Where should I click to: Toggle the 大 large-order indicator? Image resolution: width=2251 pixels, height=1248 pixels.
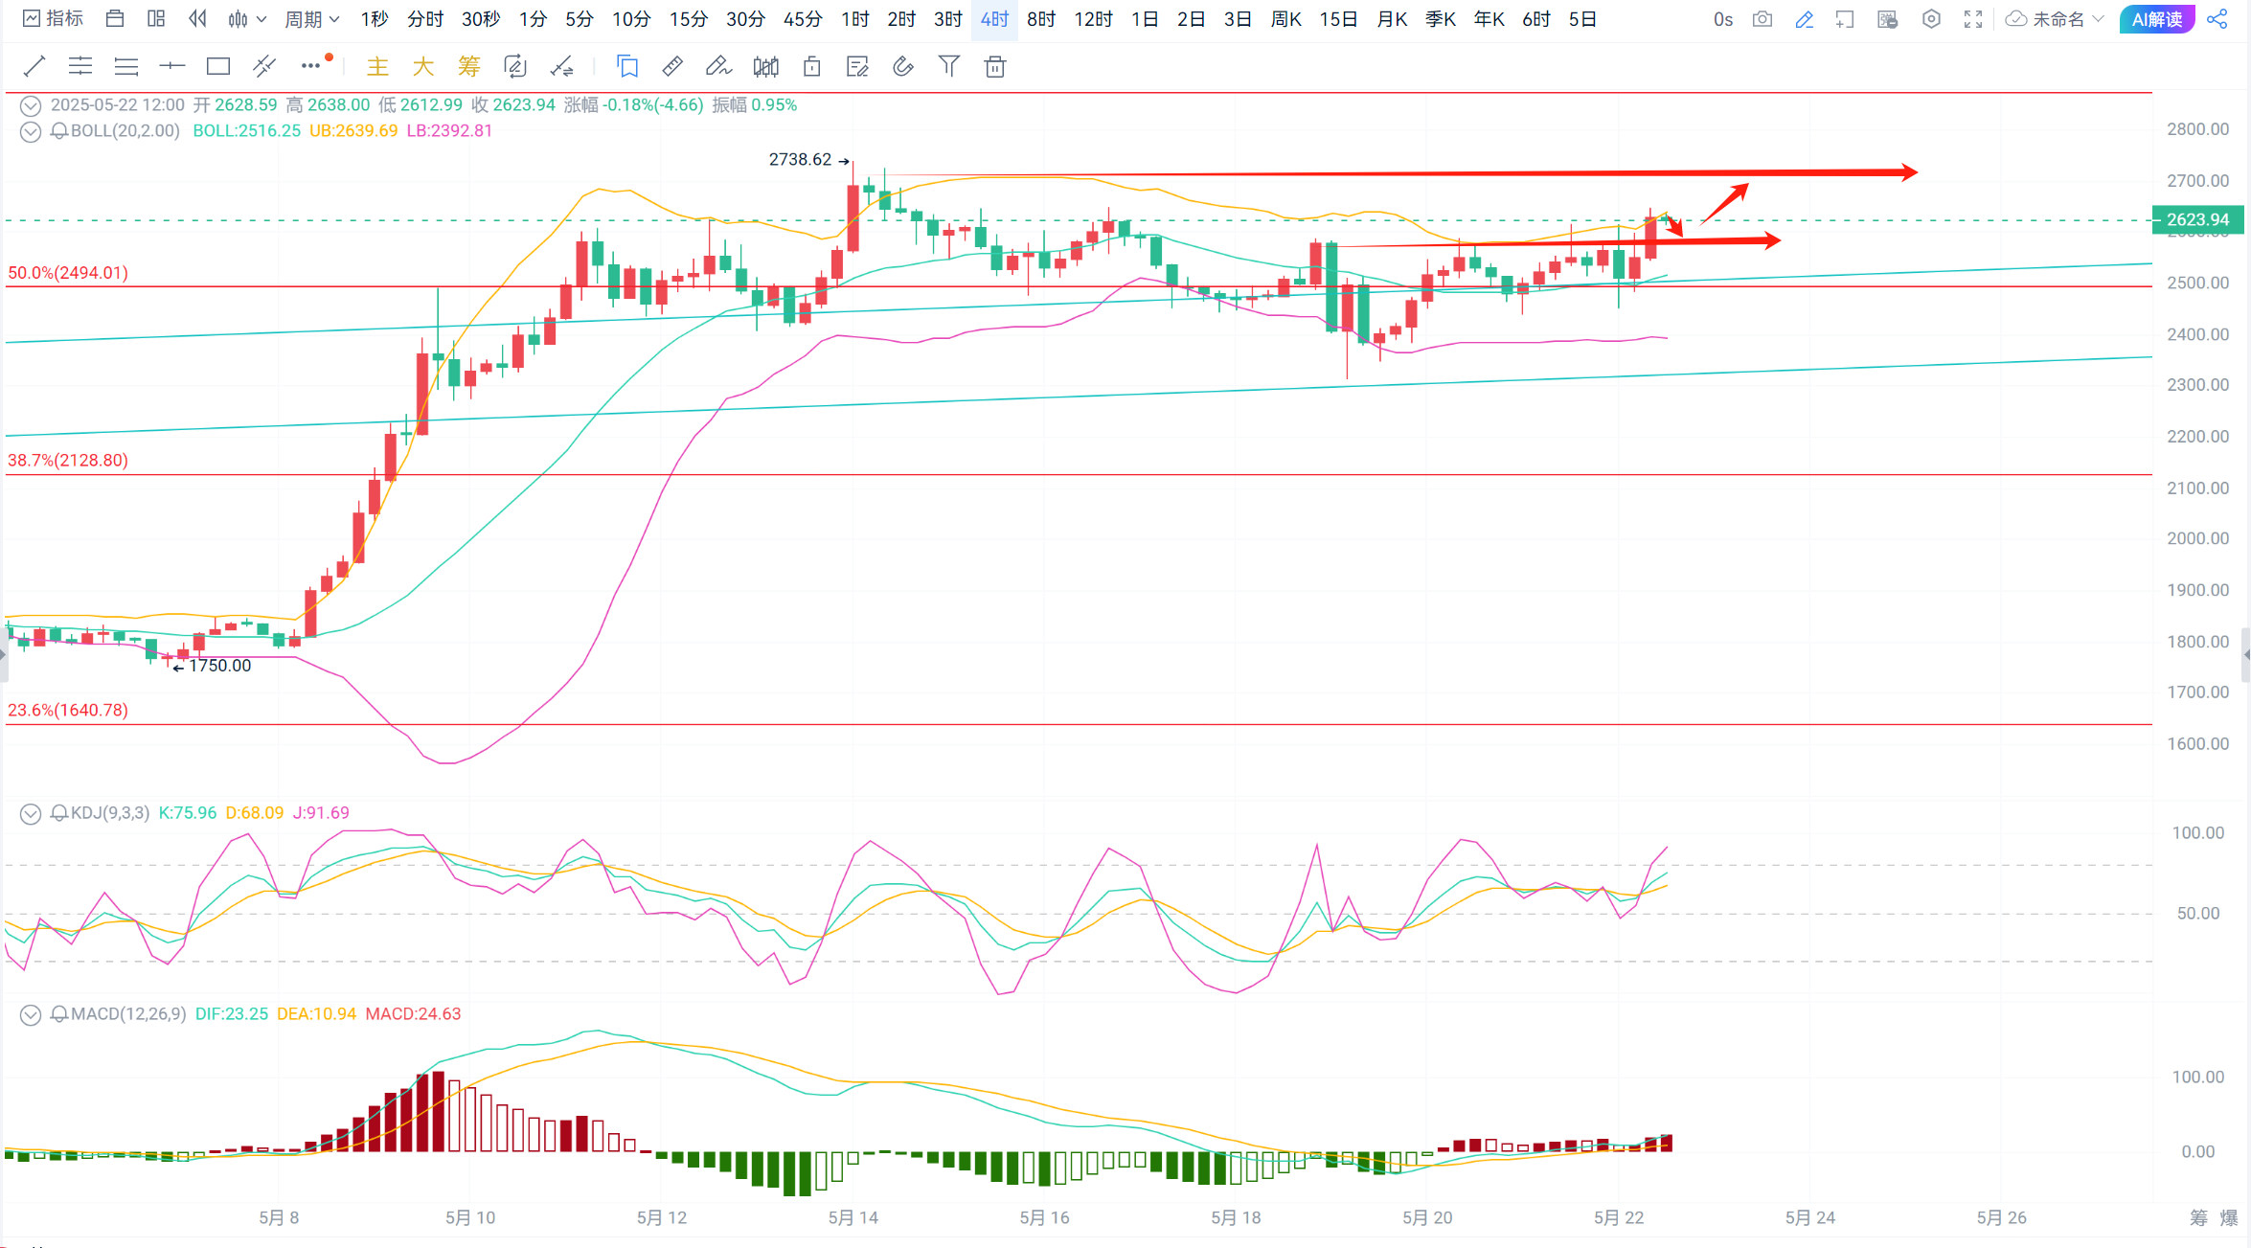click(423, 66)
